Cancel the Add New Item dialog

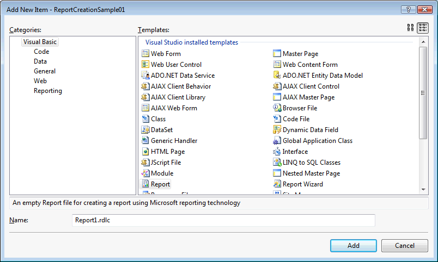coord(404,246)
